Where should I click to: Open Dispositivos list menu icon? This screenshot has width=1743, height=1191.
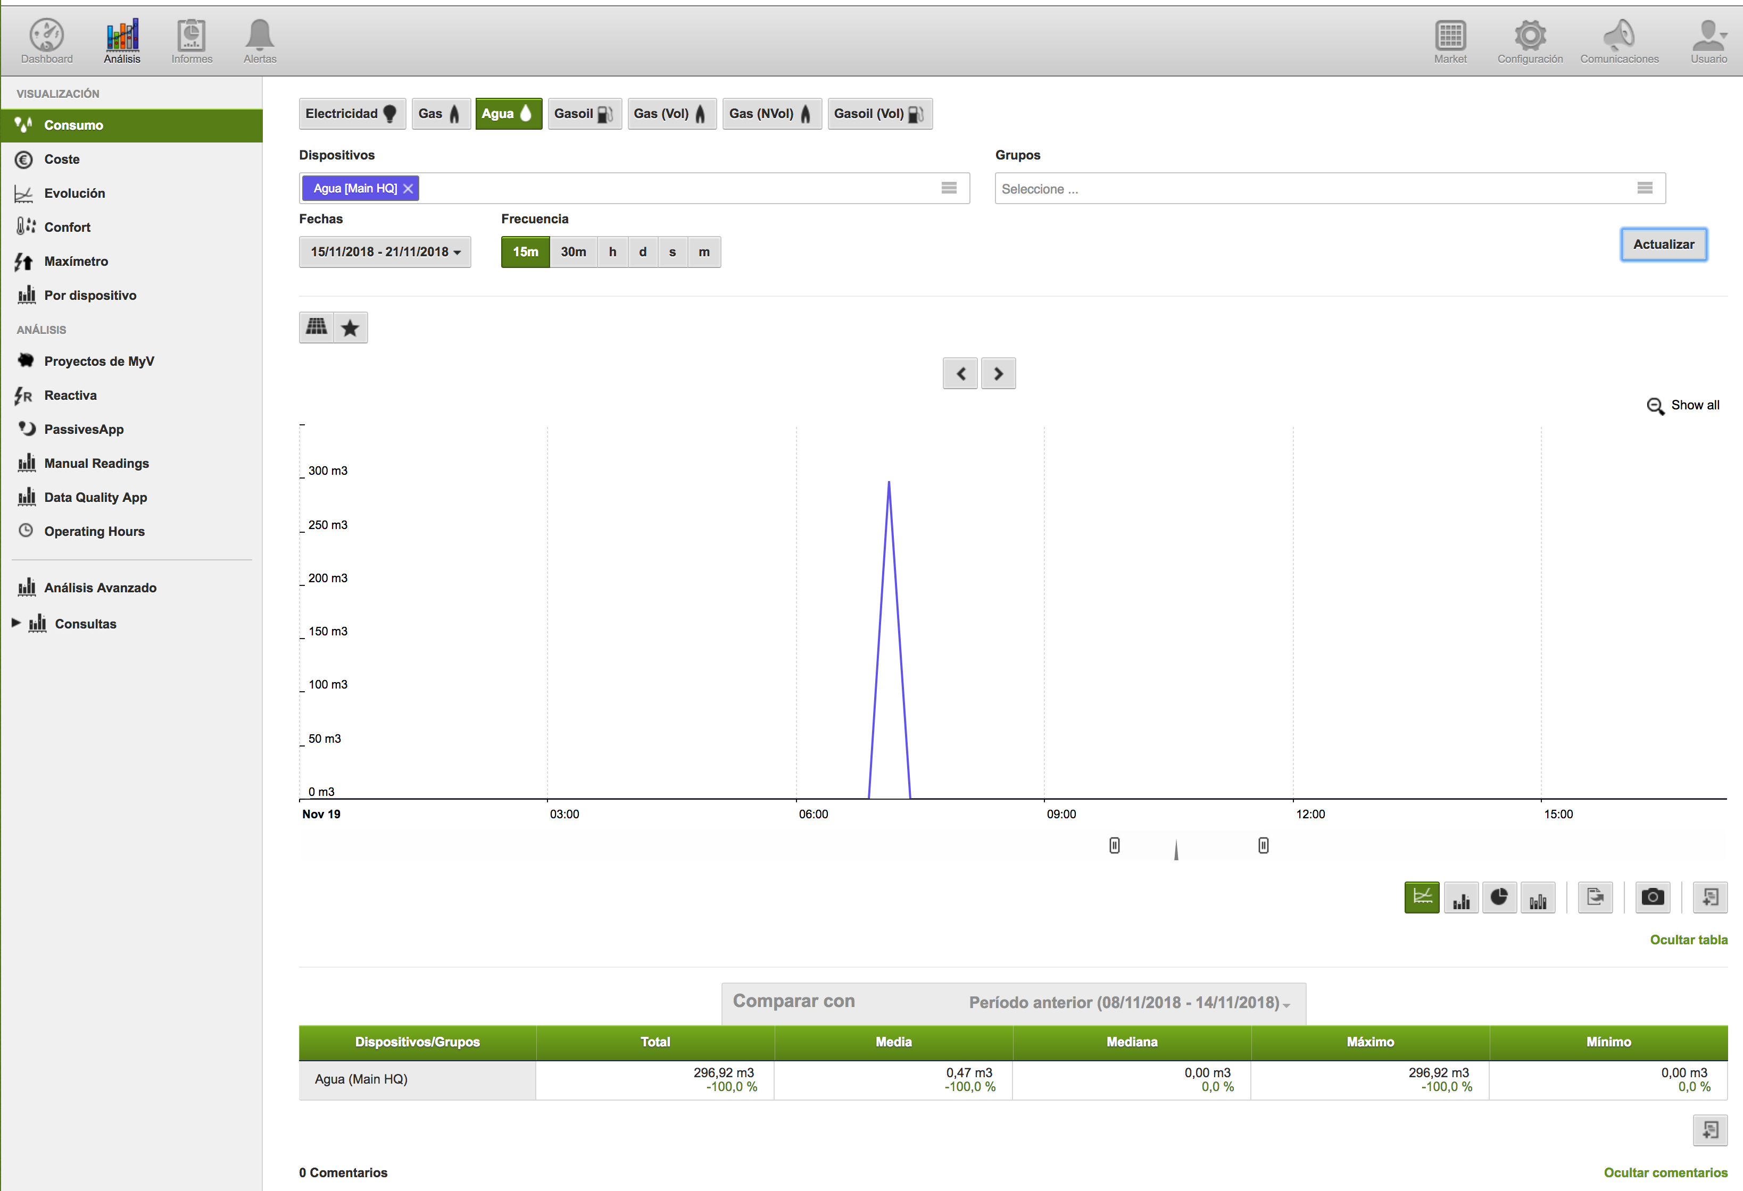click(949, 188)
